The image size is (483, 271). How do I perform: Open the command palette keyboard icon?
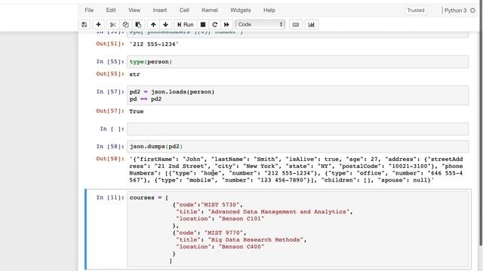pyautogui.click(x=296, y=25)
